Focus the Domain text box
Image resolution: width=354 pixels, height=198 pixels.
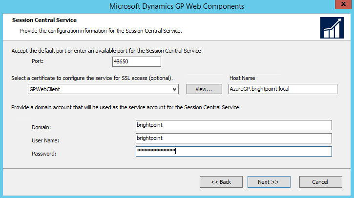click(x=233, y=125)
